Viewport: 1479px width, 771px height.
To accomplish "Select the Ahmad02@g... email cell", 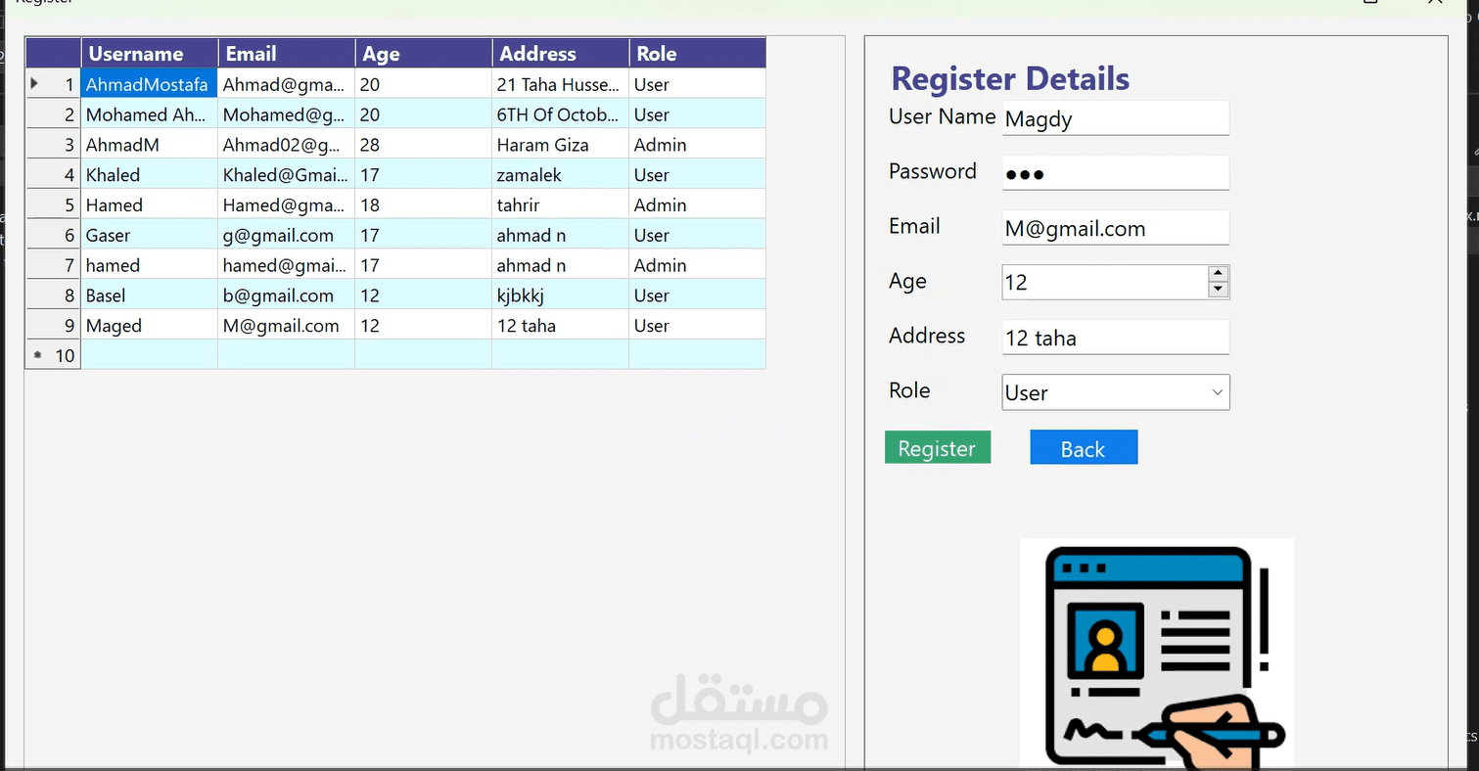I will pyautogui.click(x=287, y=145).
